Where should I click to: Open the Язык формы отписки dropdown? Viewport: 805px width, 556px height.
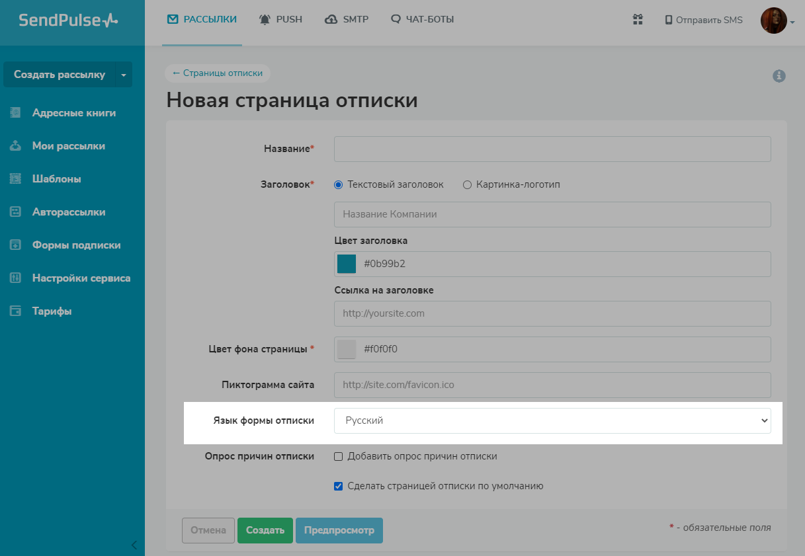(552, 421)
